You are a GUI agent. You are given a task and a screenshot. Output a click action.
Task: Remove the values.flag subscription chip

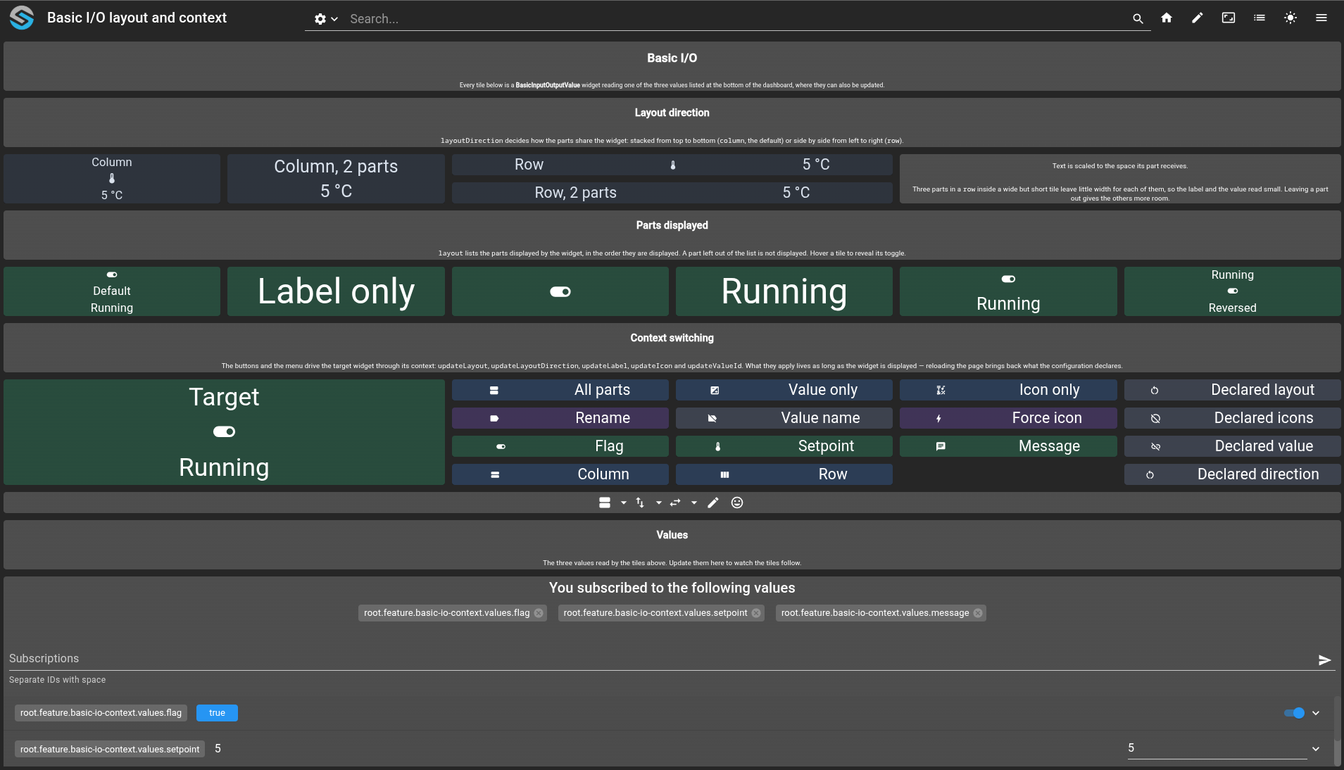539,613
